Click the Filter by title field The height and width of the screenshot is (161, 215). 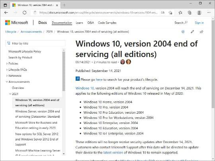[x=35, y=43]
